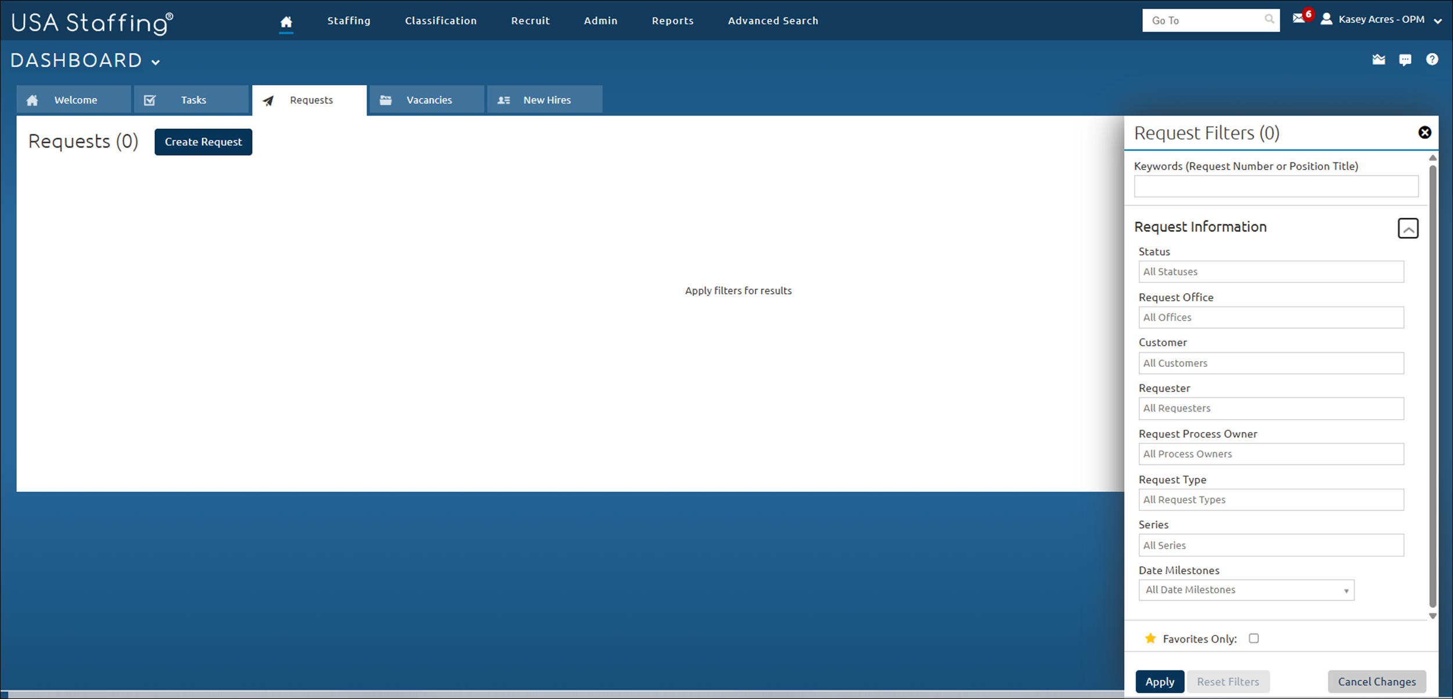This screenshot has height=699, width=1453.
Task: Click the checkbox icon on Tasks tab
Action: click(x=150, y=100)
